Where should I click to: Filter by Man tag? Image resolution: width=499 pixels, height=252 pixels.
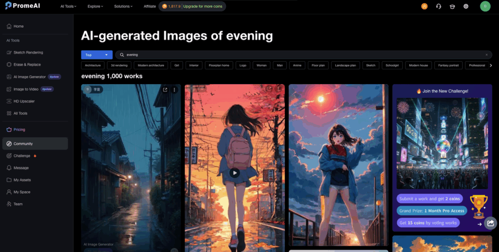280,66
